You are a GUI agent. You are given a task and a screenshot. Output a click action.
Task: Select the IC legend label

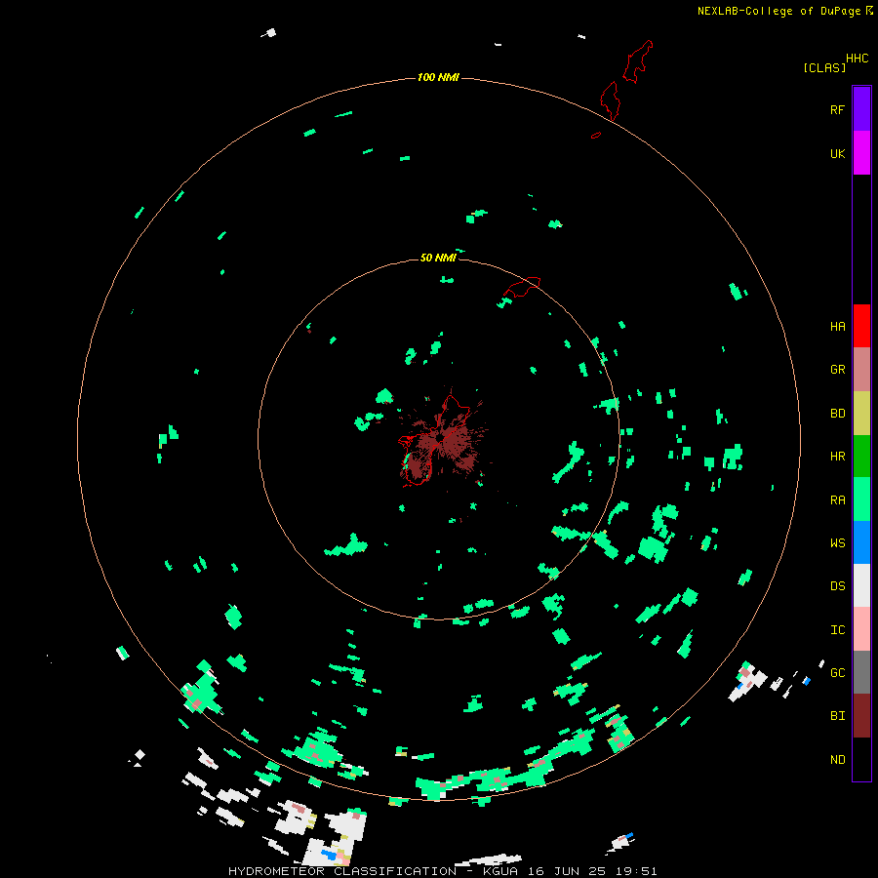837,630
